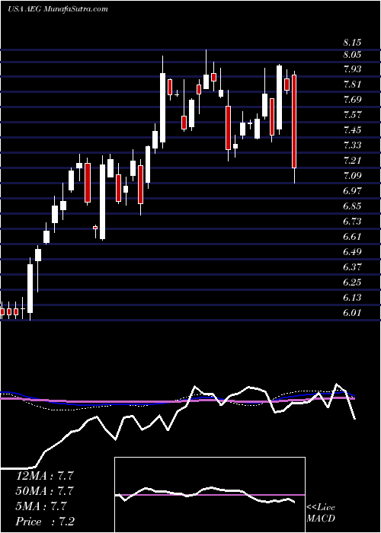381x533 pixels.
Task: Click the 6.25 price axis label
Action: [x=352, y=282]
